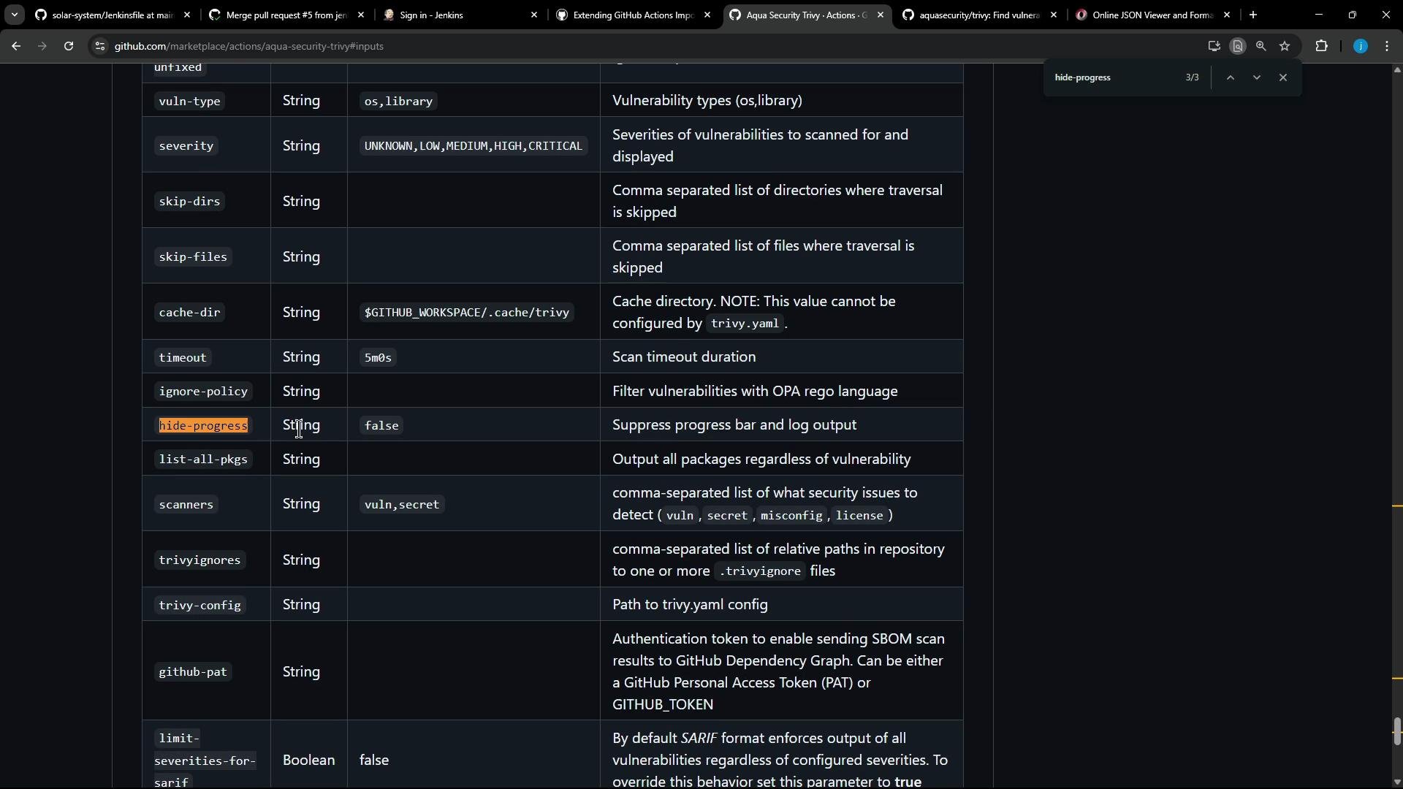Click the false default for hide-progress
1403x789 pixels.
381,425
